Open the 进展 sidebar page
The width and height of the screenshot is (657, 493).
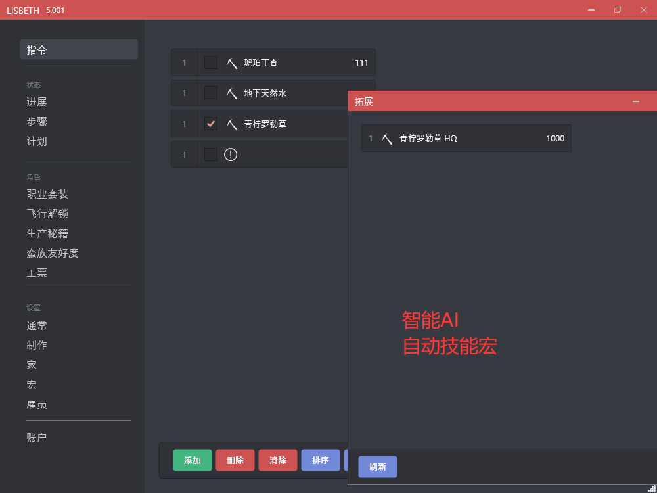tap(37, 102)
